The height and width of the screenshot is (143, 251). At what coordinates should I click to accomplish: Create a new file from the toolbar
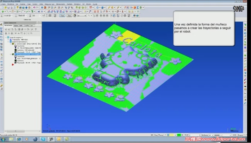click(3, 7)
